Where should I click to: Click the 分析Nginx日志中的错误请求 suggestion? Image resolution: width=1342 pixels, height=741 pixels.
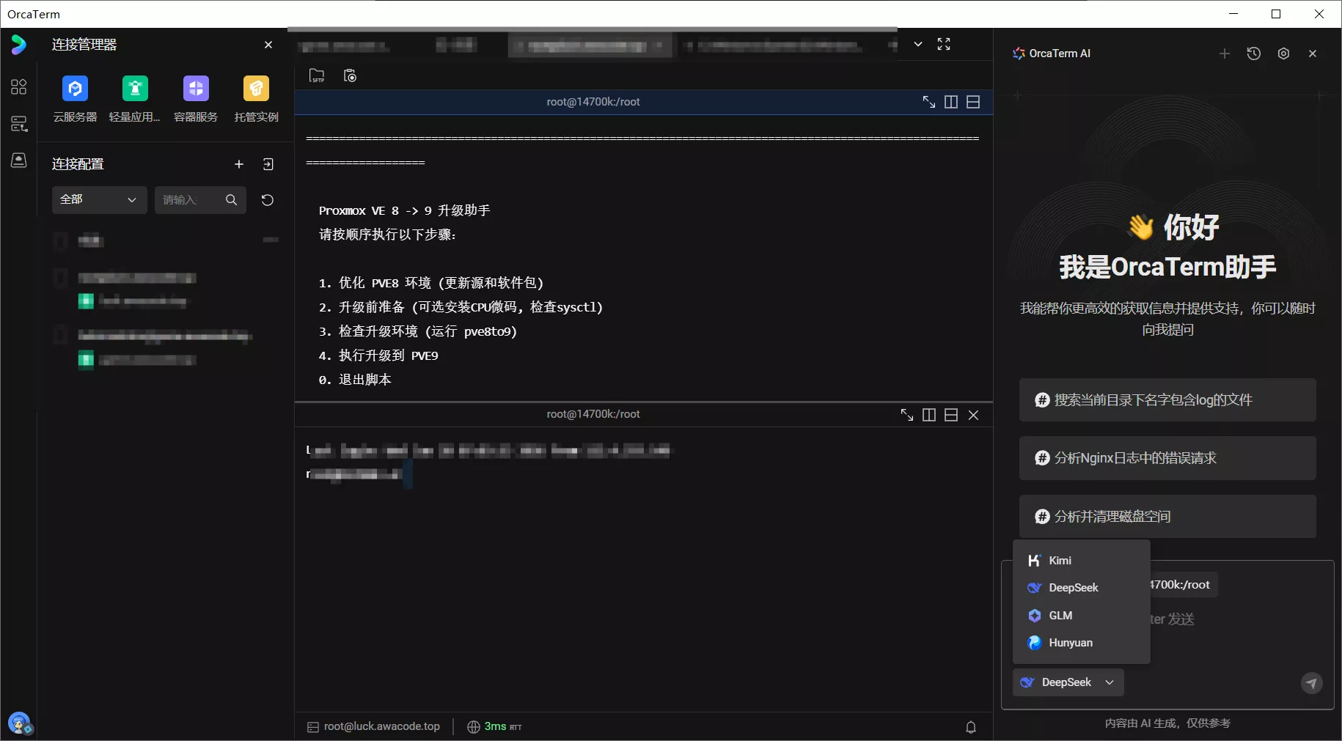pyautogui.click(x=1167, y=458)
